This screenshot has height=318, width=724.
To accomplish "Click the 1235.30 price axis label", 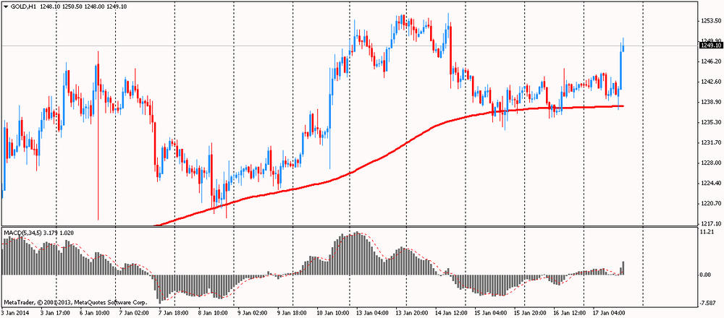I will click(711, 122).
